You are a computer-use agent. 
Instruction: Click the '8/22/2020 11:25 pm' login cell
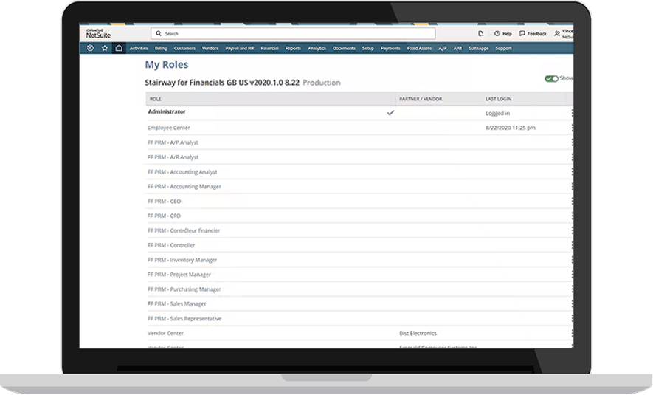coord(511,128)
